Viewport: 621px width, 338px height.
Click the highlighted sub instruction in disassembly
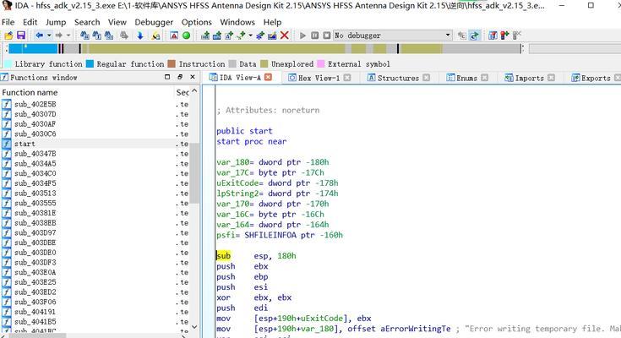[223, 256]
